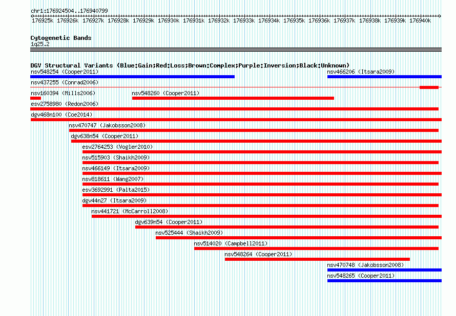Click the nsv441721 red loss bar
The image size is (456, 316).
pos(266,216)
